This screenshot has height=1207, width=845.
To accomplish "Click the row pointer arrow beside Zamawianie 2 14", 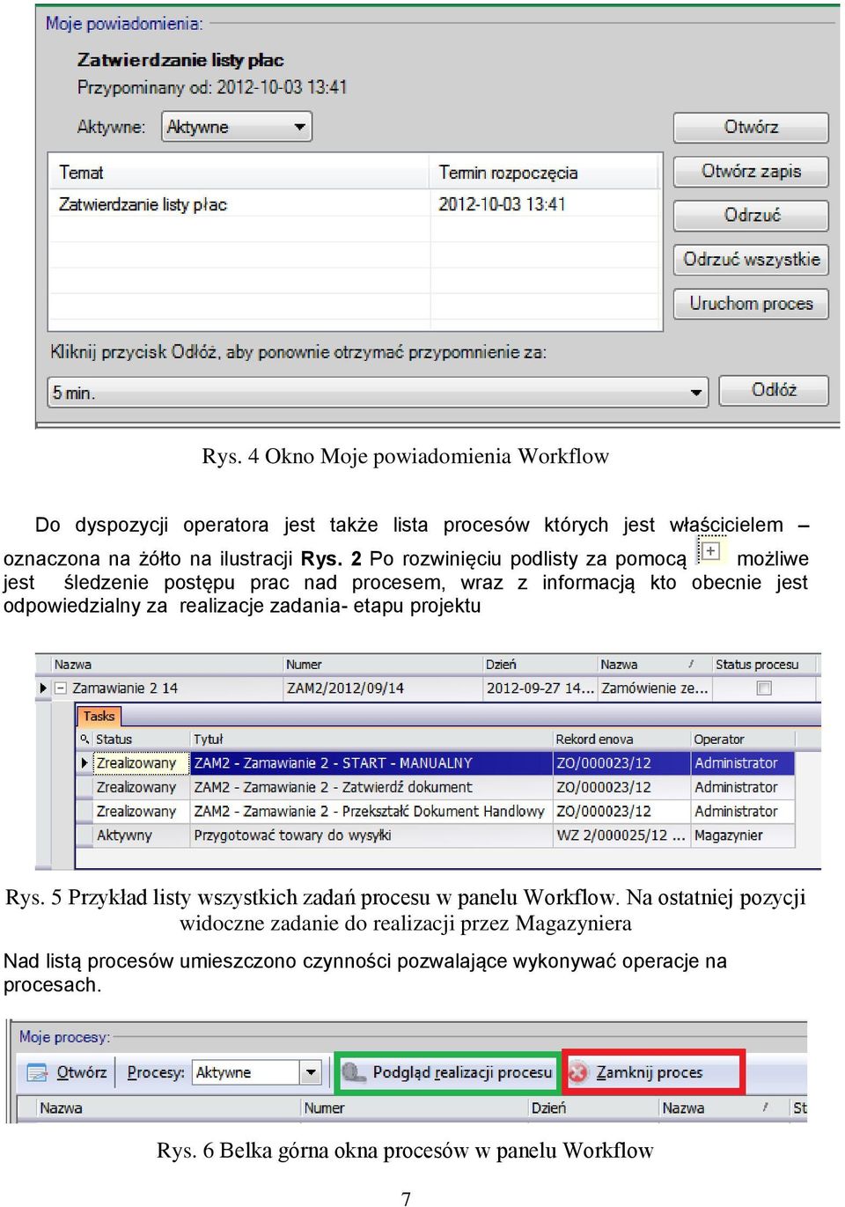I will 43,688.
